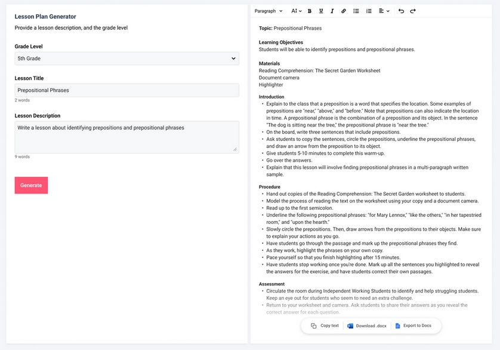Click the 'Reading Comprehension: The Secret Garden Worksheet' line

pos(320,70)
